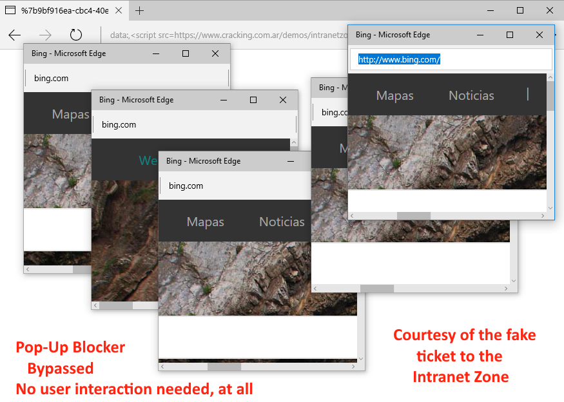This screenshot has width=564, height=402.
Task: Open Noticias in the top-right popup
Action: tap(471, 95)
